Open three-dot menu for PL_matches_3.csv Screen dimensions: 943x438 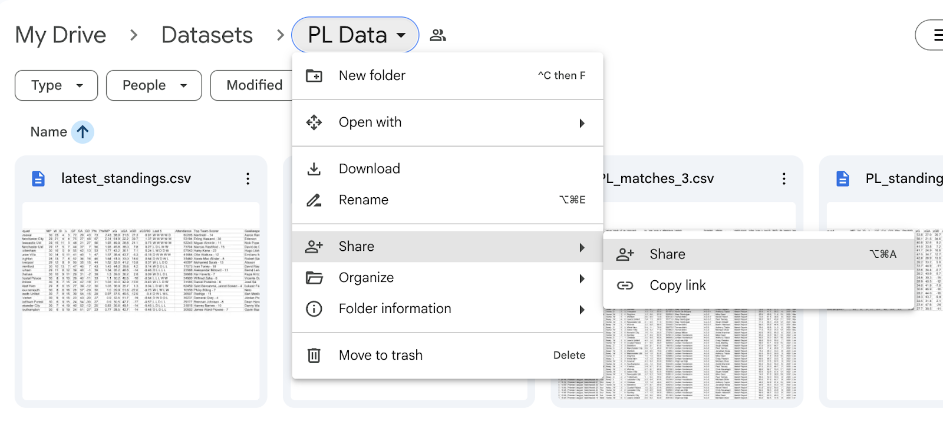(783, 179)
